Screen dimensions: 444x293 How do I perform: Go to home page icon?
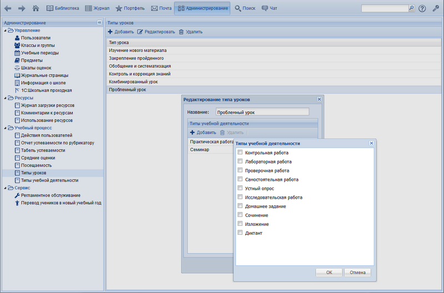[36, 8]
